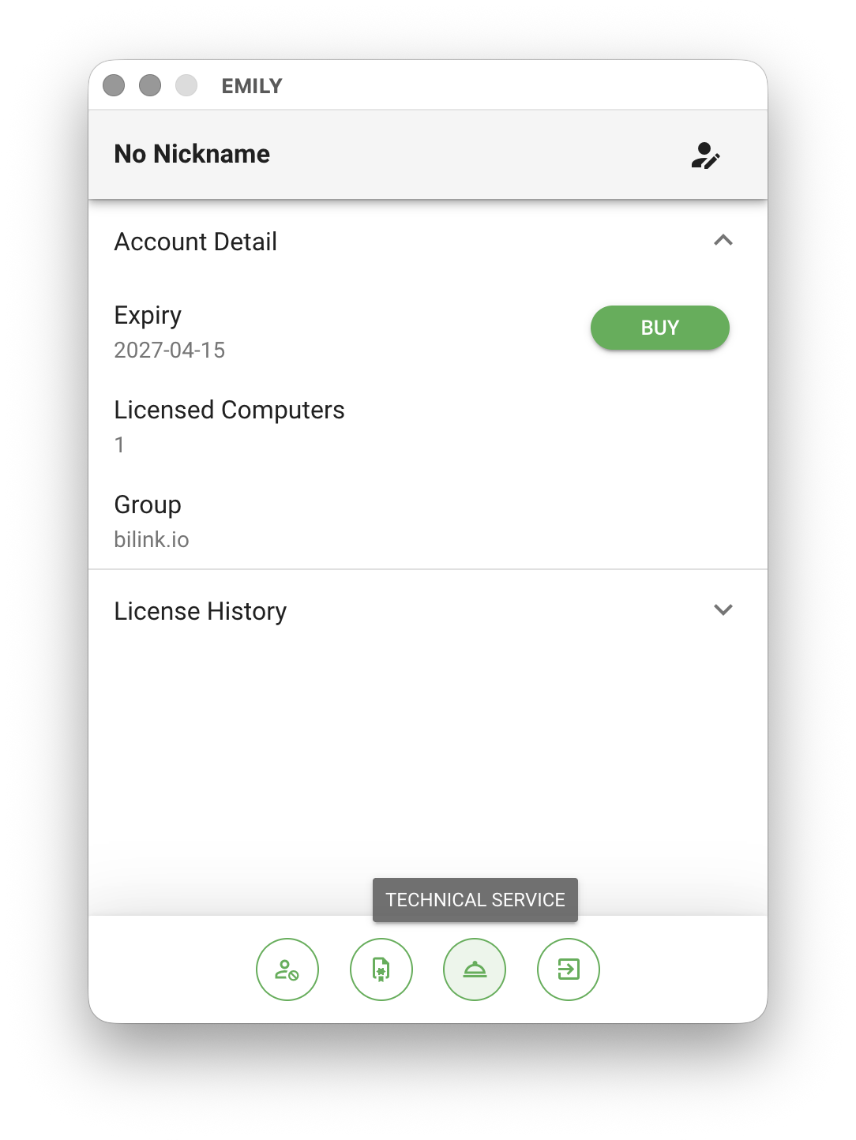856x1140 pixels.
Task: Click the bilink.io group value
Action: tap(152, 539)
